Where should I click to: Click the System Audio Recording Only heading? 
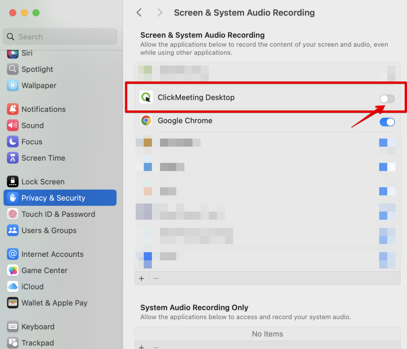[194, 307]
